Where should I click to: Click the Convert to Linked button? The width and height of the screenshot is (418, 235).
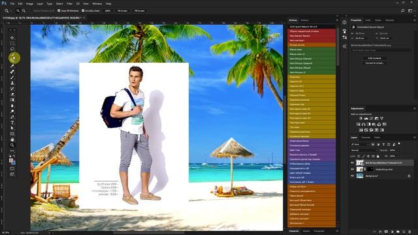click(x=374, y=63)
